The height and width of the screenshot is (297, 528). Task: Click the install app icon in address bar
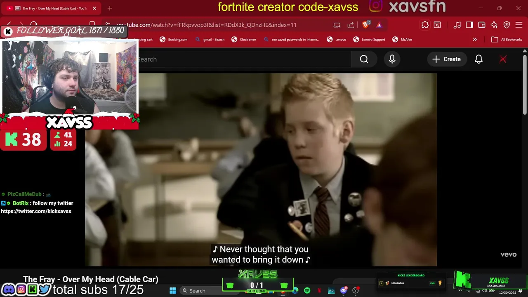[x=337, y=25]
